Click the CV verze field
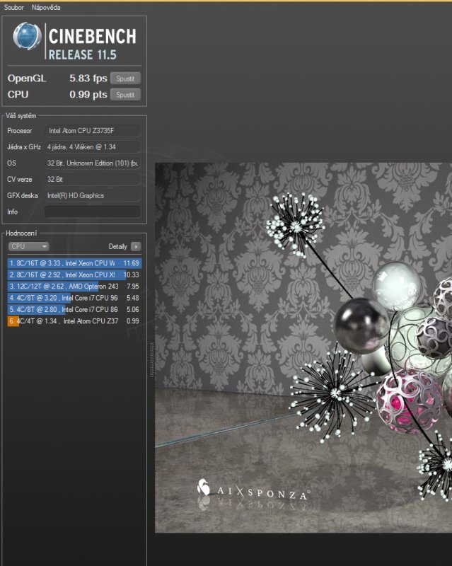 tap(92, 180)
